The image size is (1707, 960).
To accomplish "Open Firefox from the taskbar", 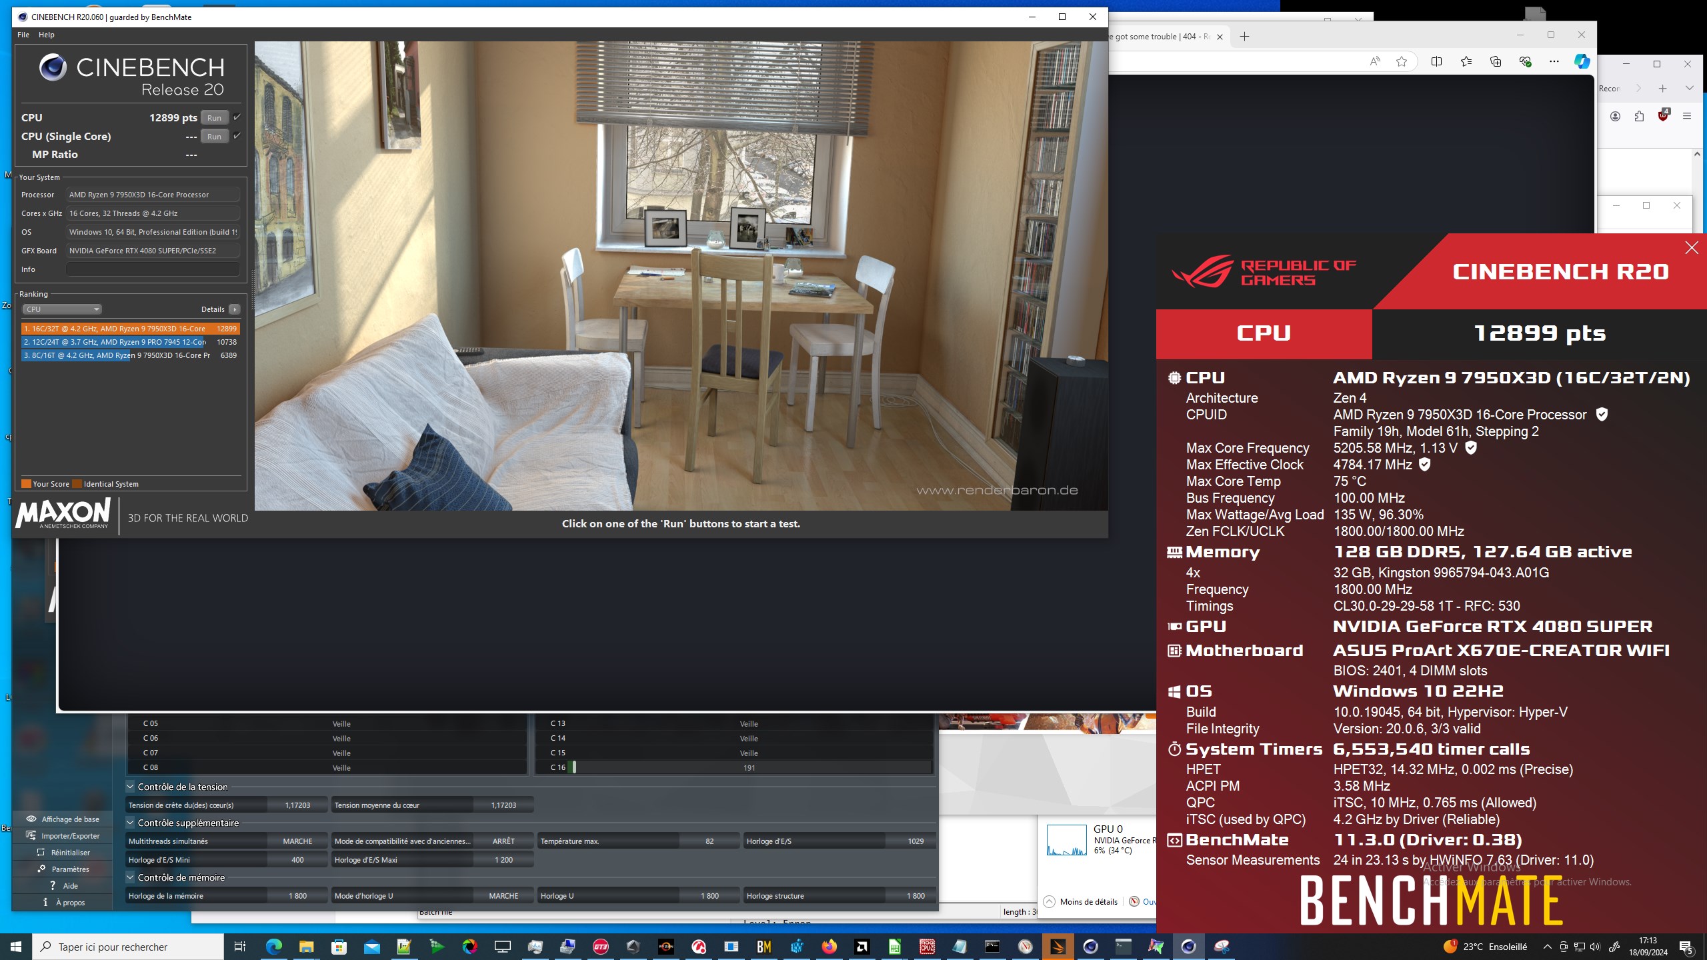I will pyautogui.click(x=829, y=947).
